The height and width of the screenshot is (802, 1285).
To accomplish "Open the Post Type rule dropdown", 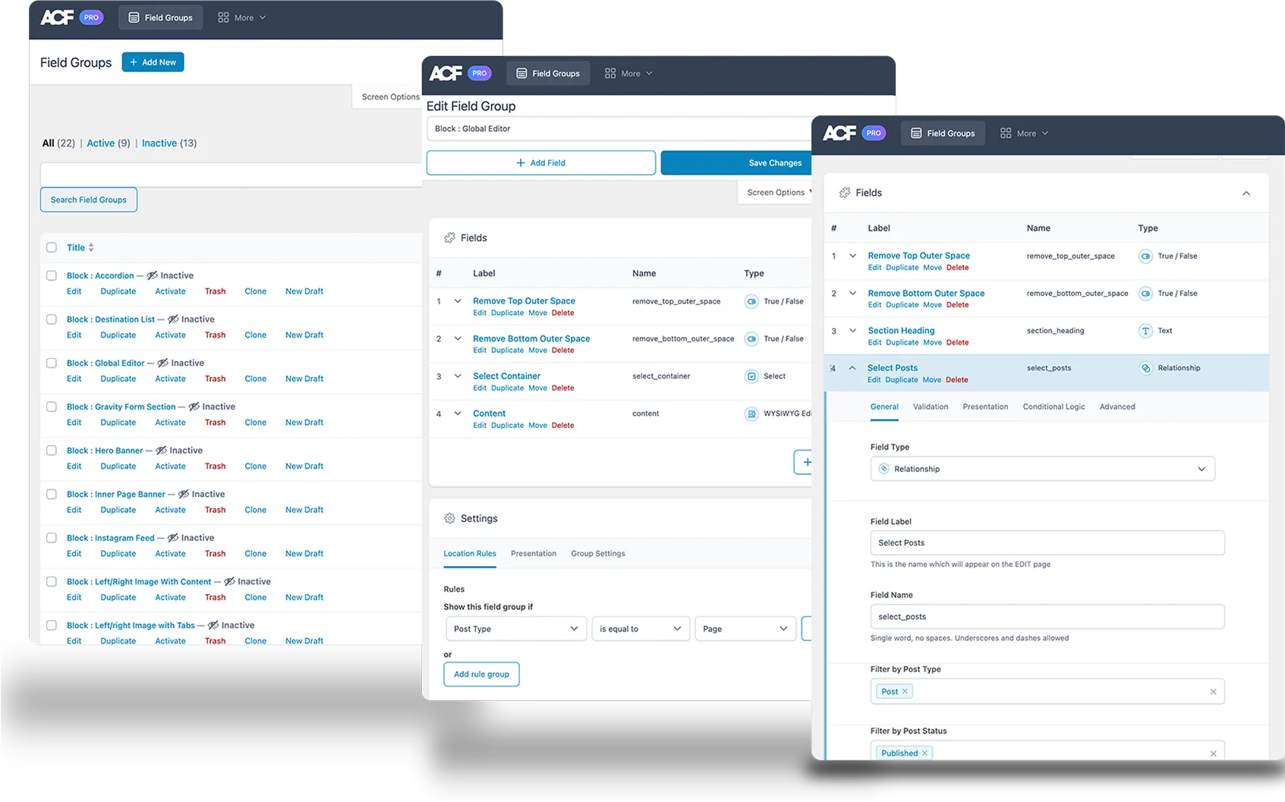I will click(x=516, y=629).
